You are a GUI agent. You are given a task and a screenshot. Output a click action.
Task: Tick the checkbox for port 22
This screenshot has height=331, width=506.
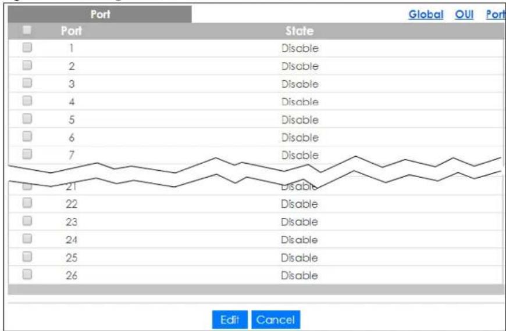[27, 203]
